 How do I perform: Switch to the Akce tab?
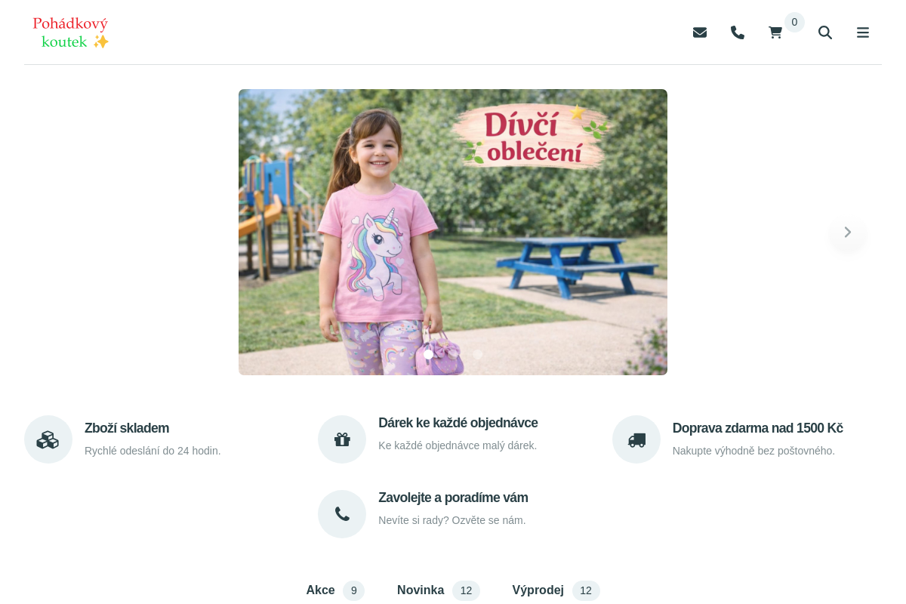click(x=320, y=590)
